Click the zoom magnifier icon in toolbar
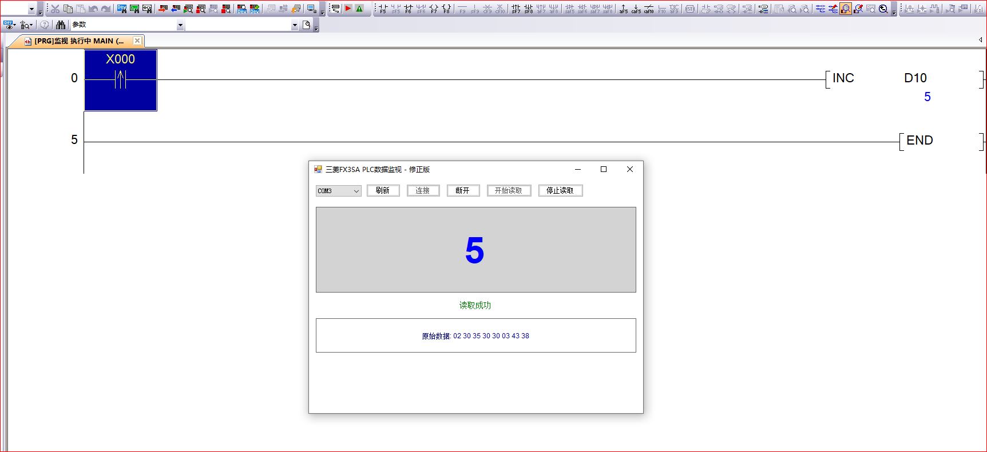This screenshot has width=987, height=452. tap(883, 9)
